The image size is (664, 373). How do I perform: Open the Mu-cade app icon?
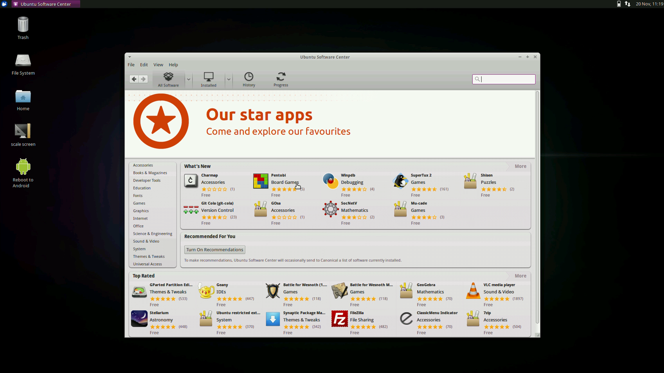pos(400,209)
